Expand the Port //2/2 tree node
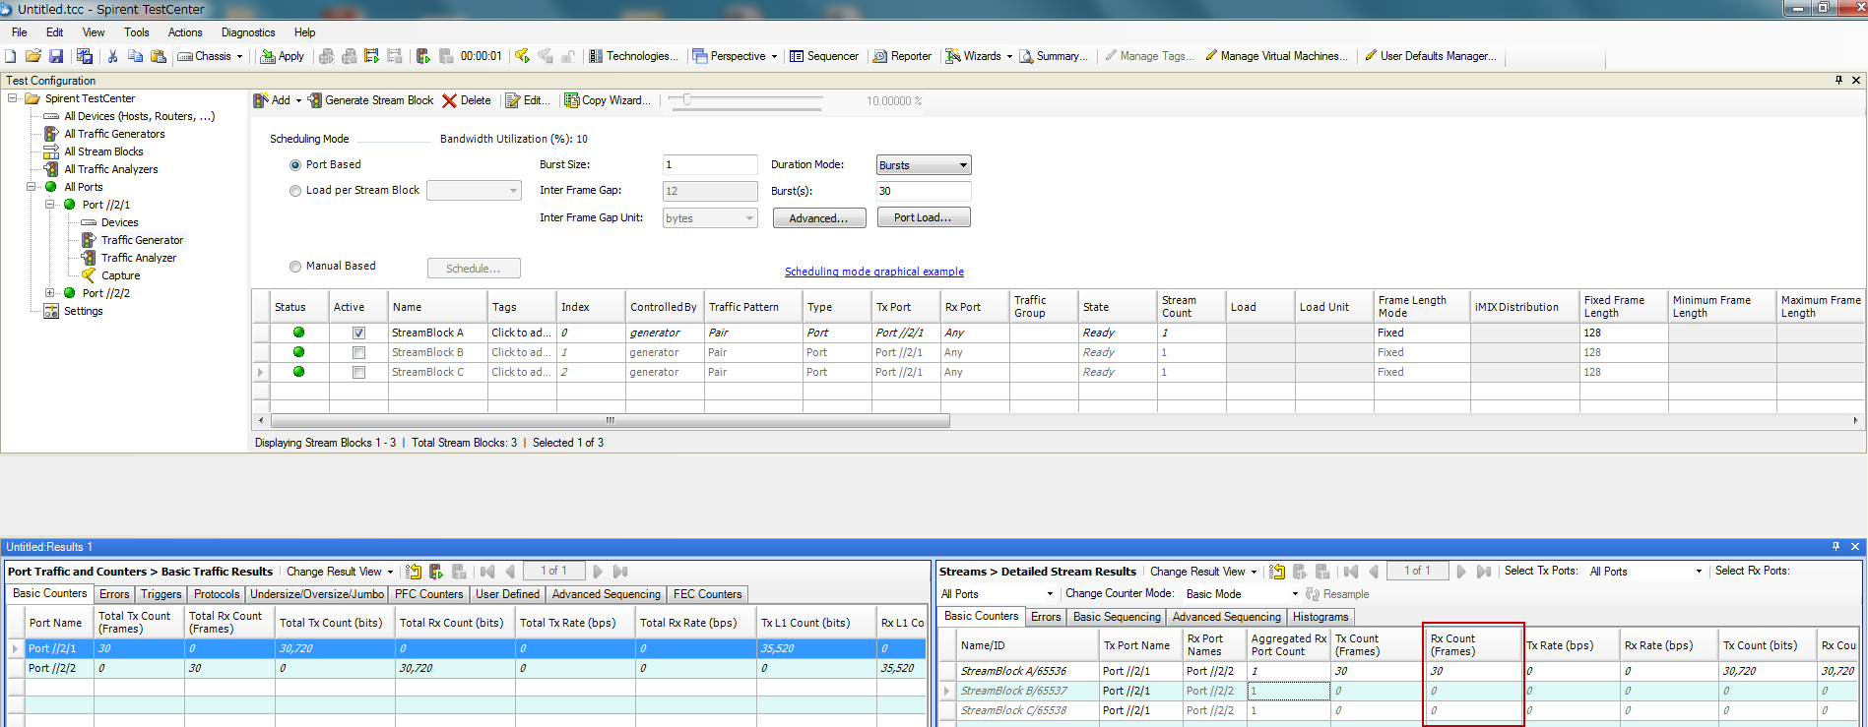 [50, 293]
